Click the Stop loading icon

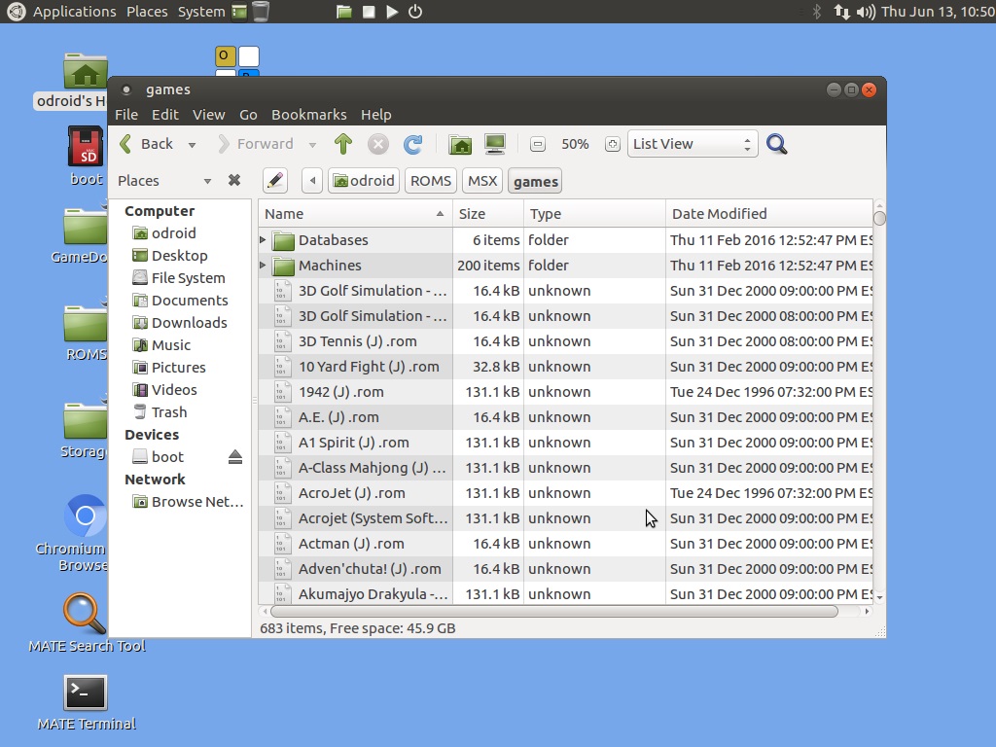point(377,144)
